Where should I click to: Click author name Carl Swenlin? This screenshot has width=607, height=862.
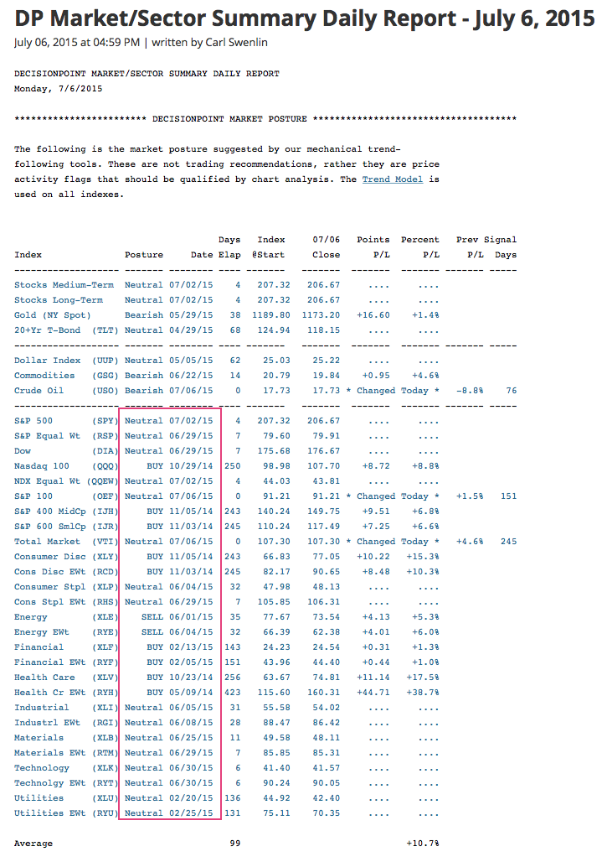(237, 42)
